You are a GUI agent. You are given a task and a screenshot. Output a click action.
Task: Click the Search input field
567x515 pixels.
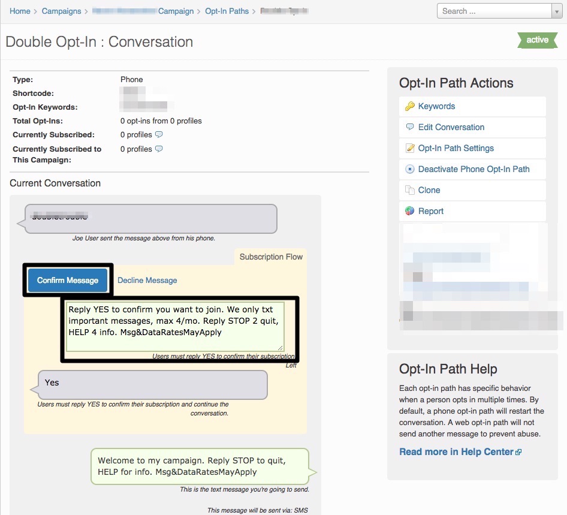[494, 11]
